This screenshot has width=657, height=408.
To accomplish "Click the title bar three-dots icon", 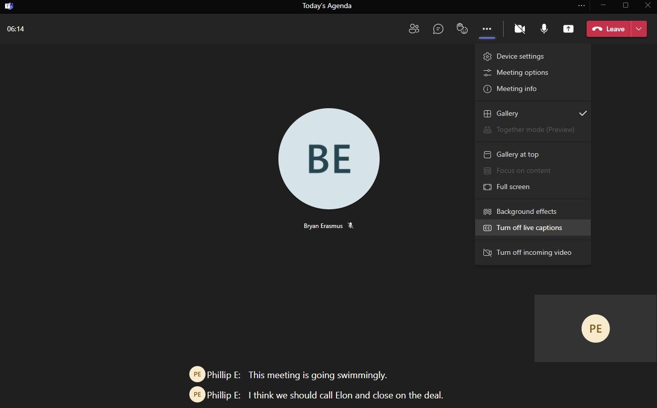I will click(581, 6).
